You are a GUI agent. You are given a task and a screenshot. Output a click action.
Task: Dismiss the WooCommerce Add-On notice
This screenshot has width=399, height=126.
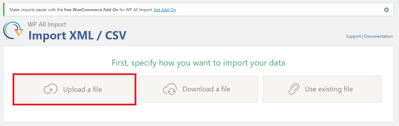click(x=386, y=10)
